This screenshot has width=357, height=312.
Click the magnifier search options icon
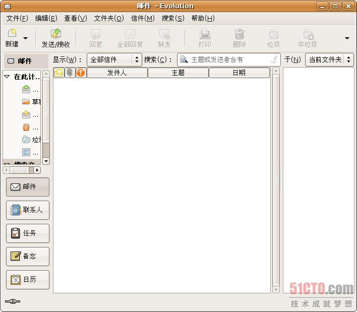(x=184, y=59)
